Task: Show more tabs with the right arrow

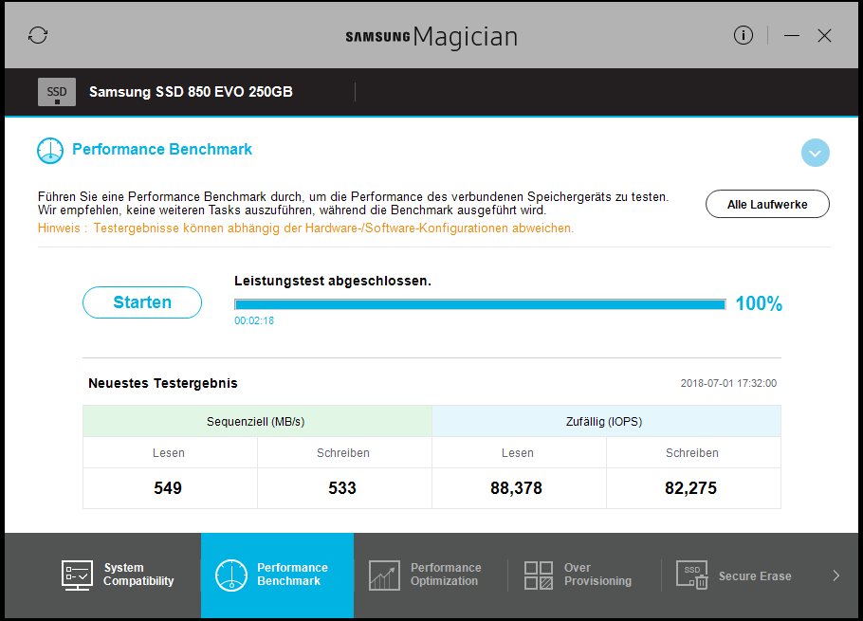Action: point(836,575)
